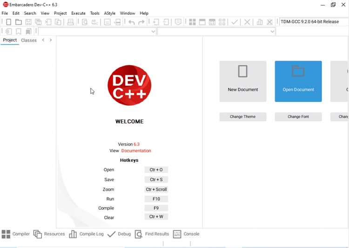Open the Compile Log panel
349x248 pixels.
86,234
